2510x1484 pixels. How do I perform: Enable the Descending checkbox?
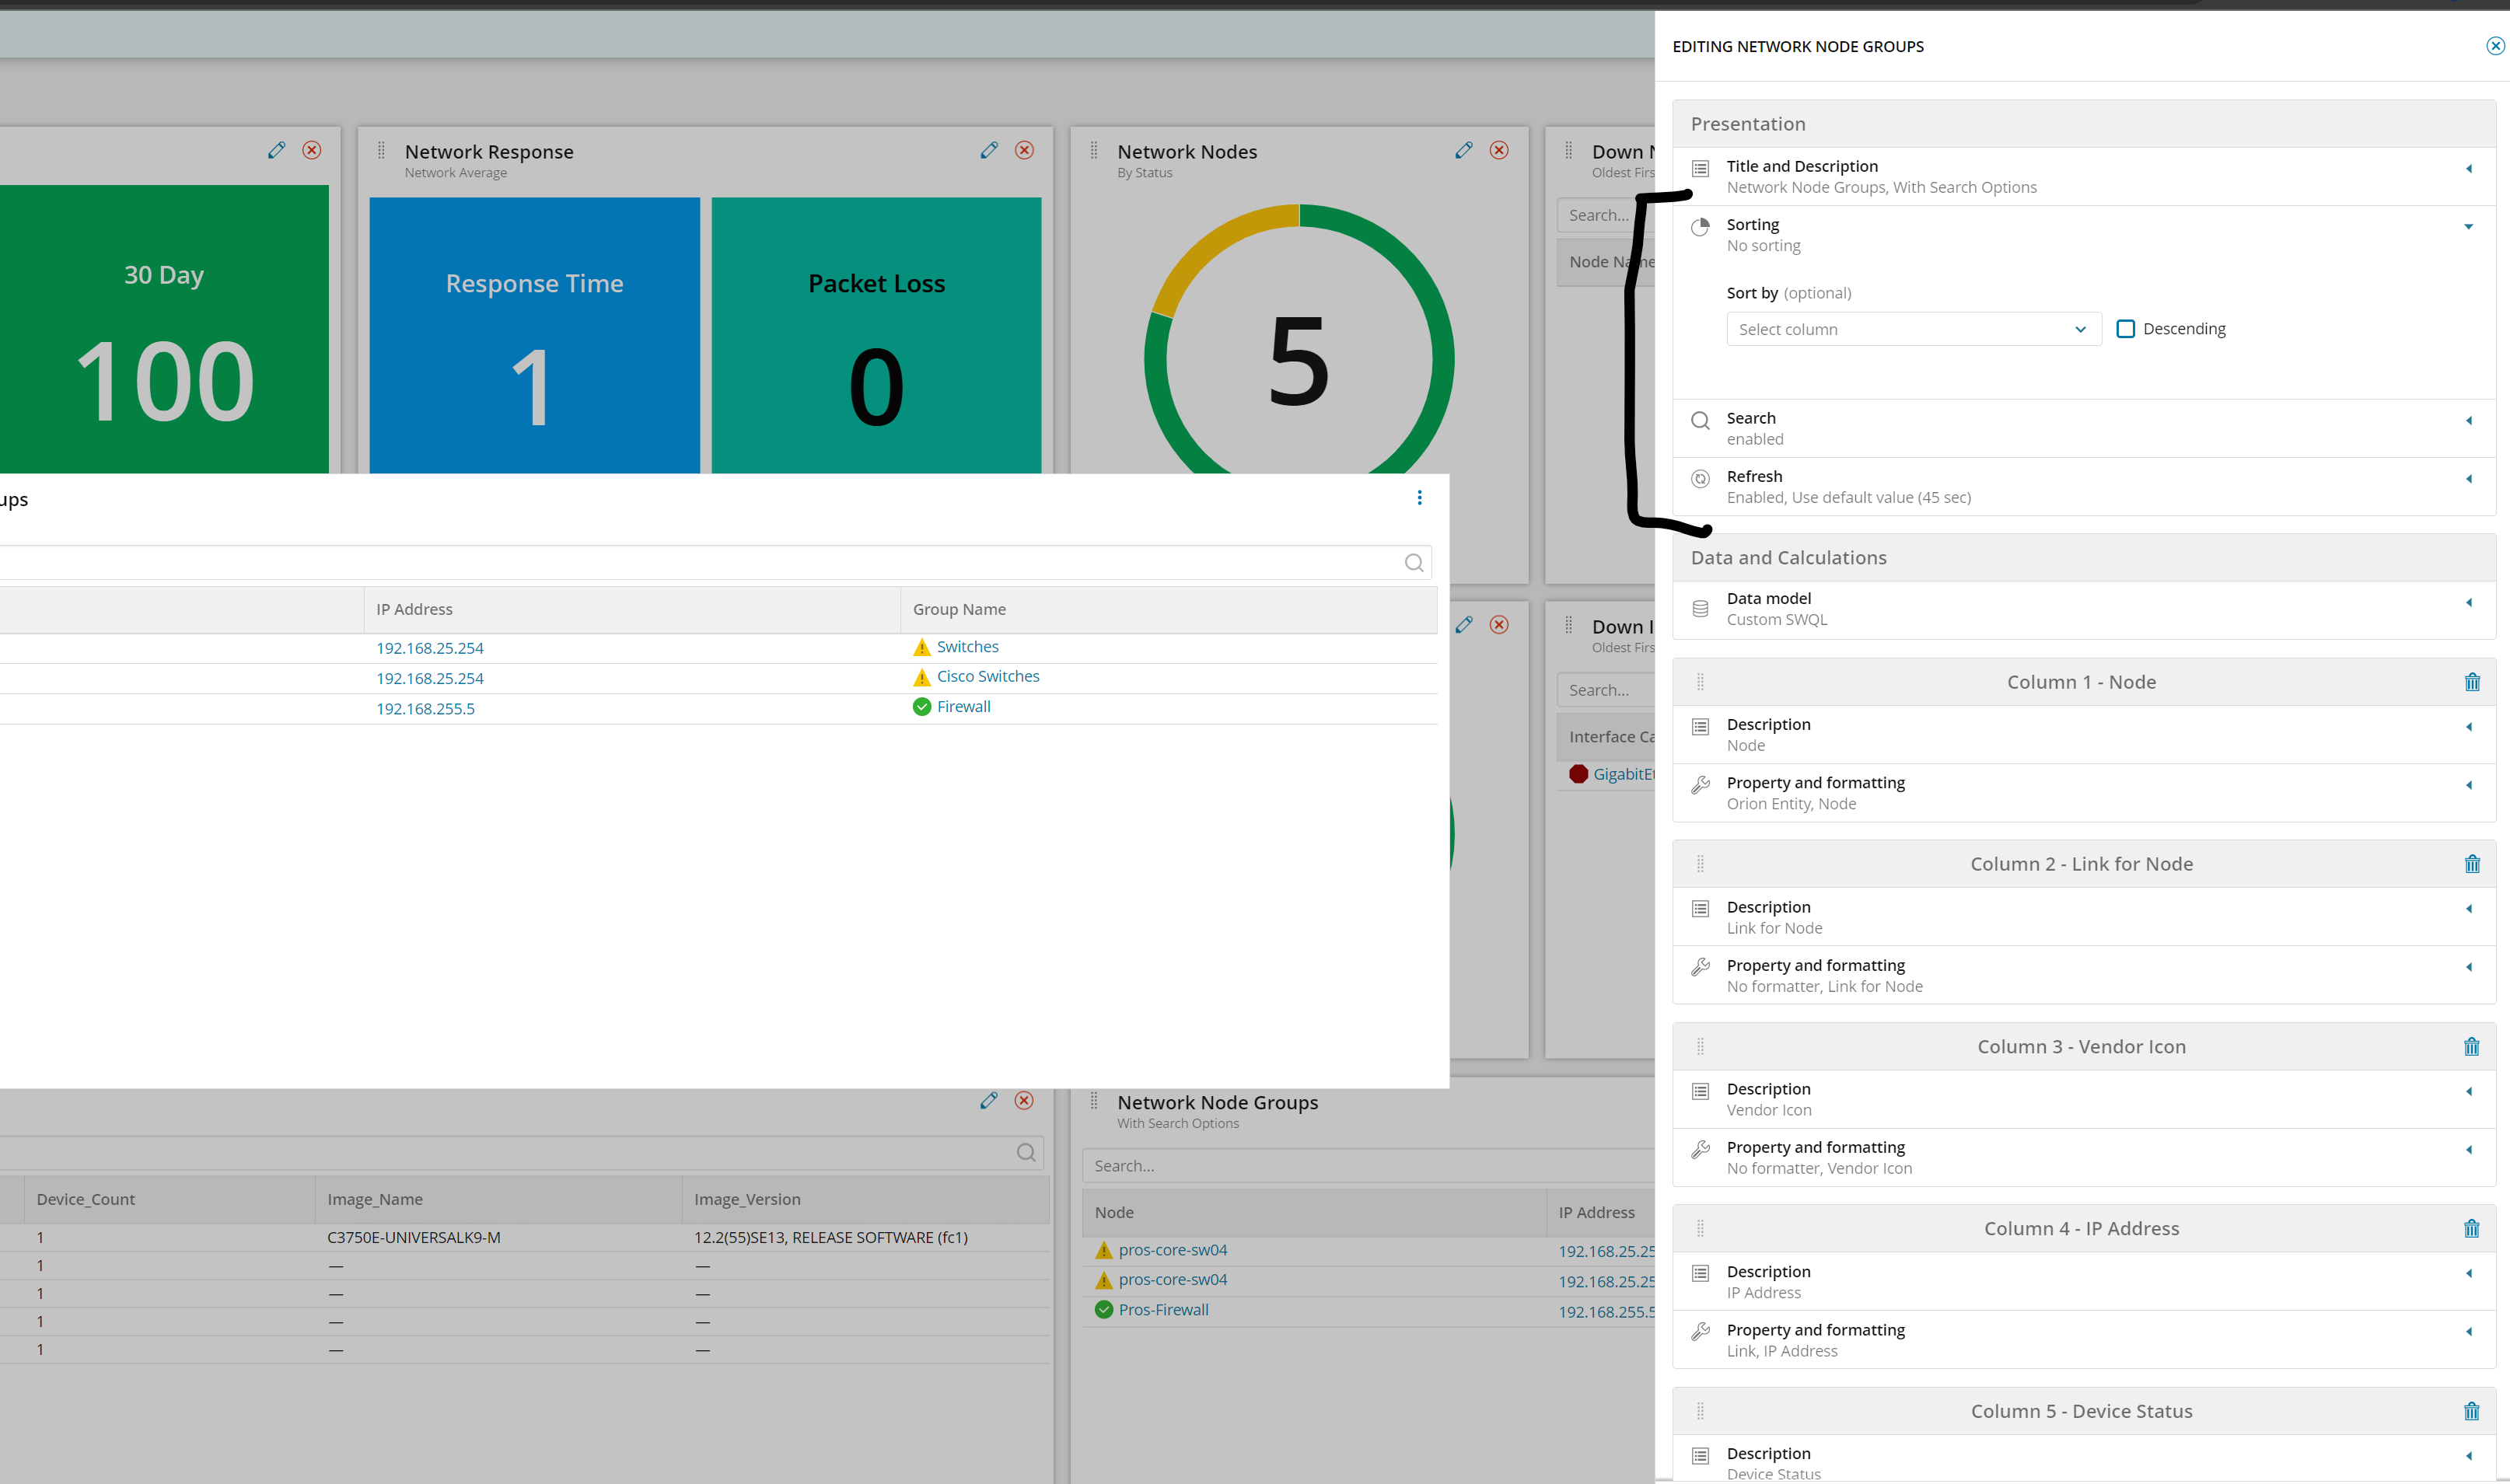coord(2126,329)
